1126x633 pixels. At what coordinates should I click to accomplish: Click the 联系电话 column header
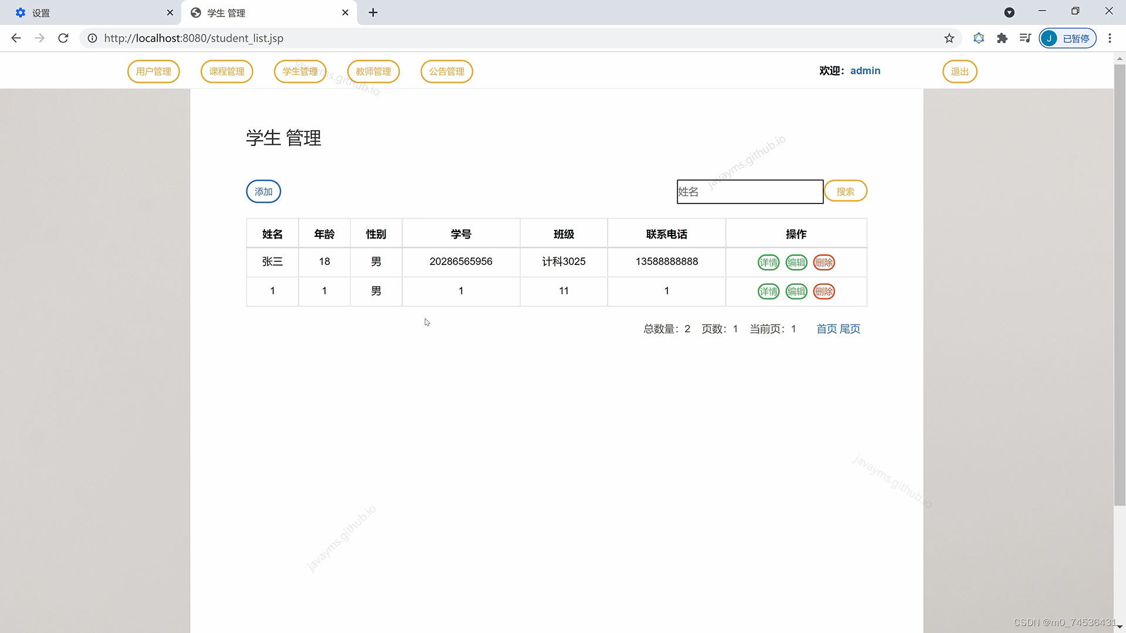coord(667,234)
